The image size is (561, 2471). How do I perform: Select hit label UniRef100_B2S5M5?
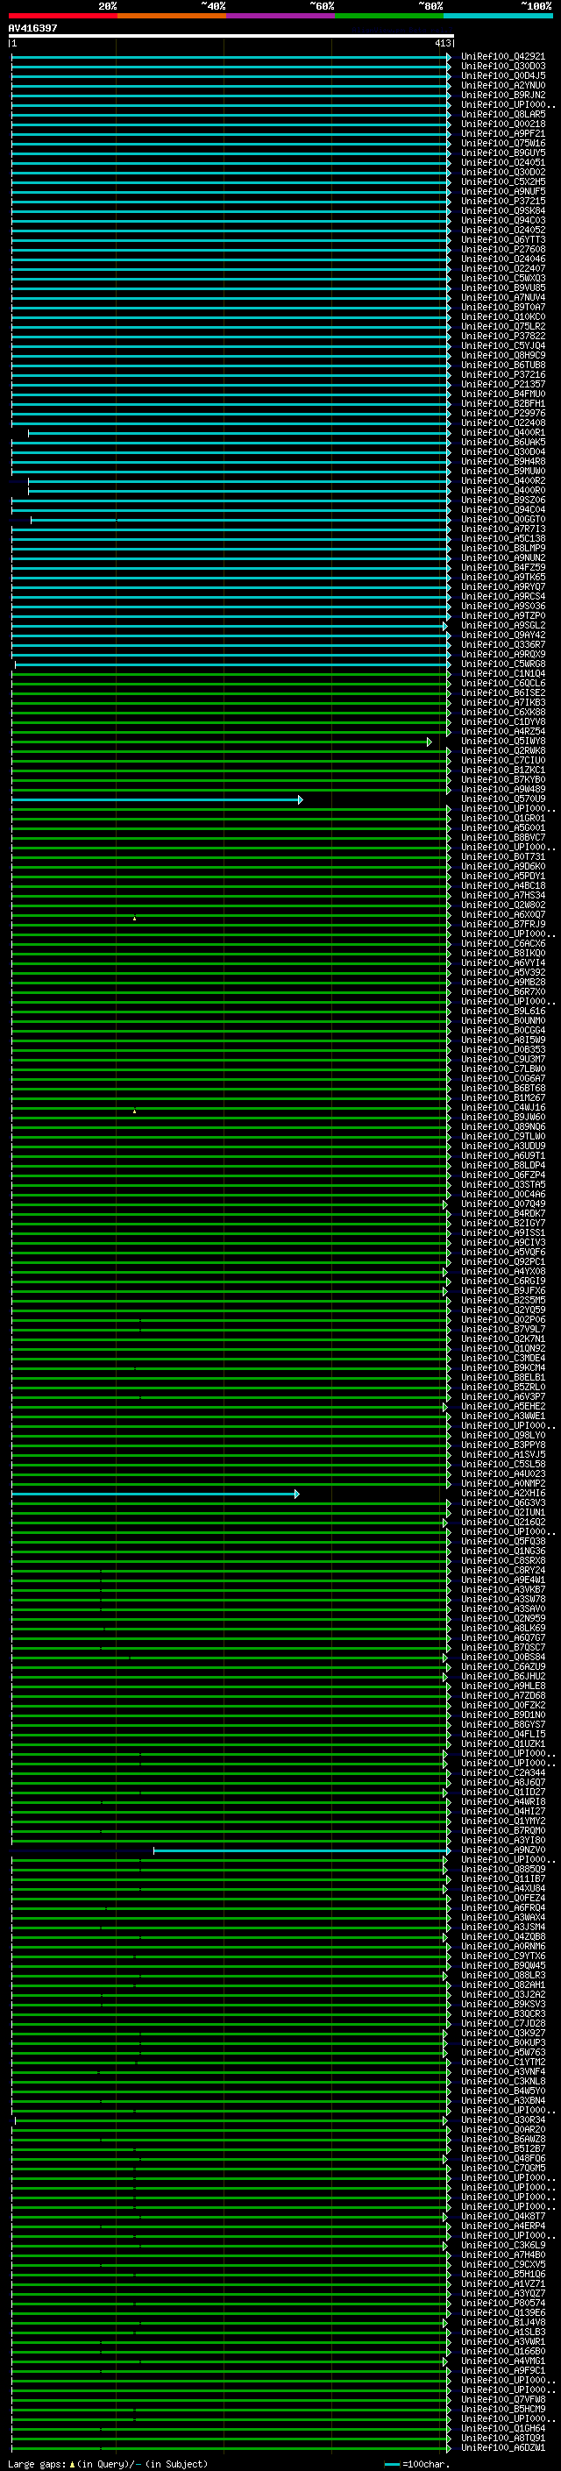coord(503,1301)
